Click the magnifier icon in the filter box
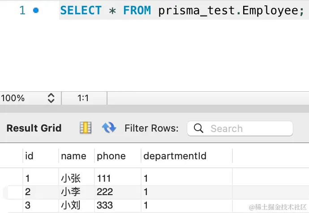309x213 pixels. tap(198, 128)
